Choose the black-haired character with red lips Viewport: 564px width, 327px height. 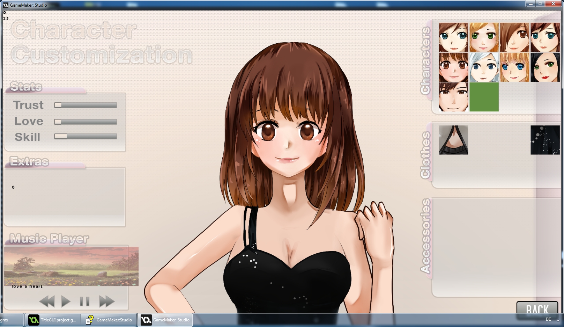(x=545, y=67)
